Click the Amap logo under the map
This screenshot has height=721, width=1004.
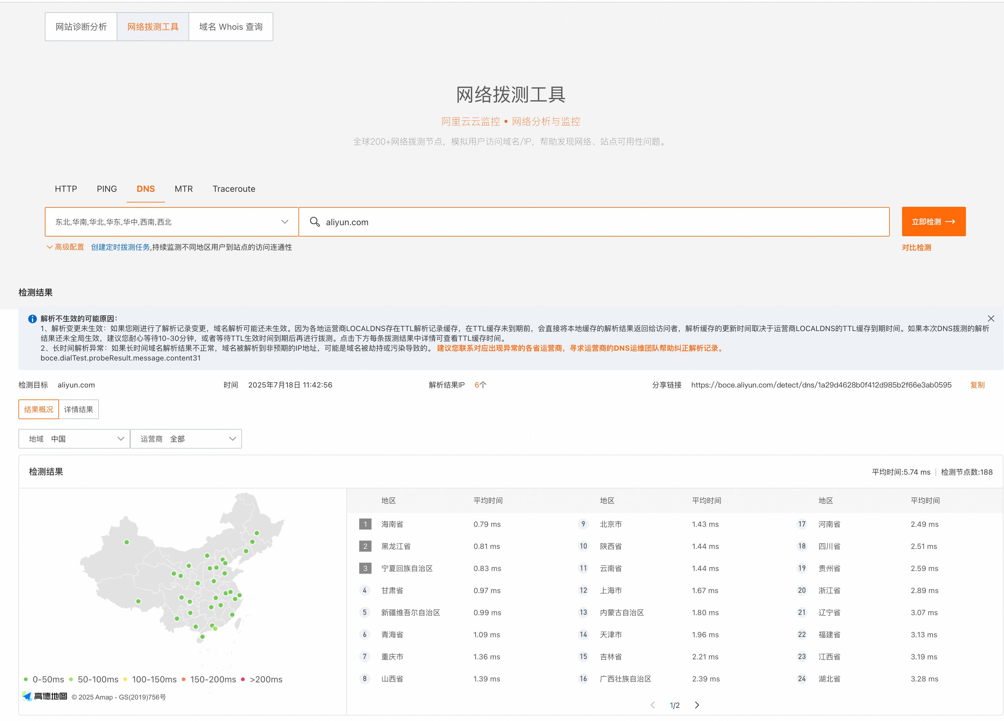pyautogui.click(x=45, y=696)
